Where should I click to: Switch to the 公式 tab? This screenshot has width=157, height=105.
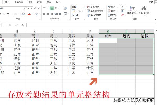[x=30, y=2]
